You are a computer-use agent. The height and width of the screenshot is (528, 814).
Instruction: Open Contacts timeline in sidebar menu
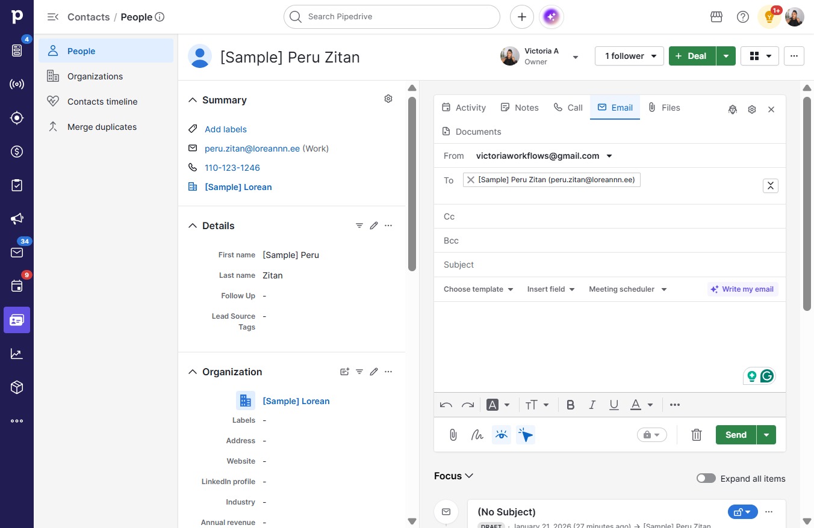(x=106, y=102)
